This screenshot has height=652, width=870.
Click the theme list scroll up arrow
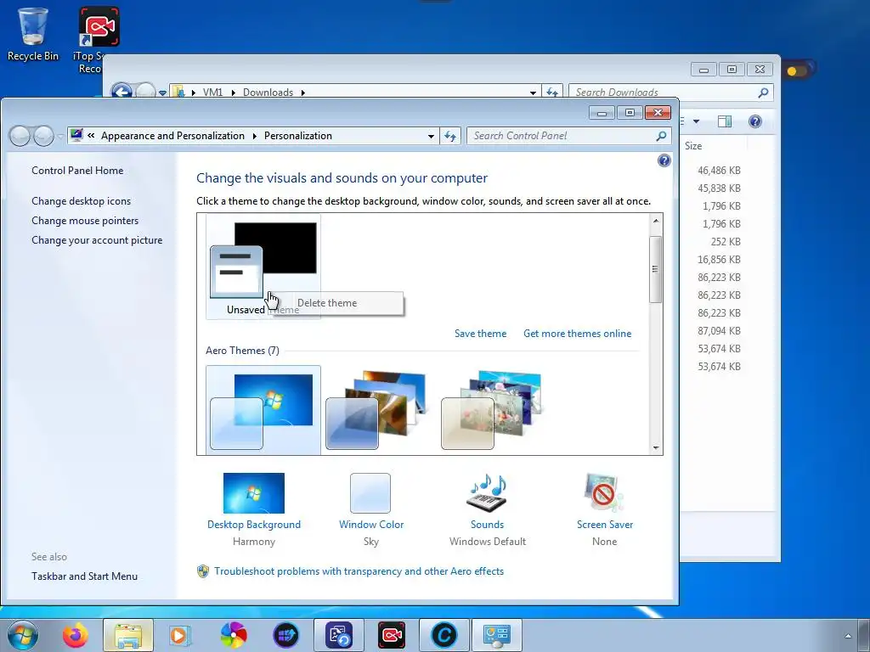pyautogui.click(x=656, y=221)
